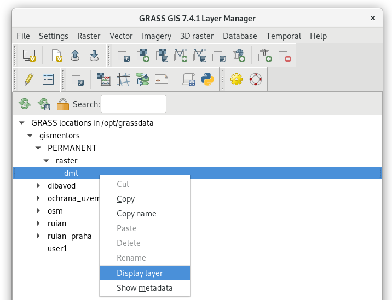Viewport: 392px width, 300px height.
Task: Open the Imagery menu
Action: point(157,36)
